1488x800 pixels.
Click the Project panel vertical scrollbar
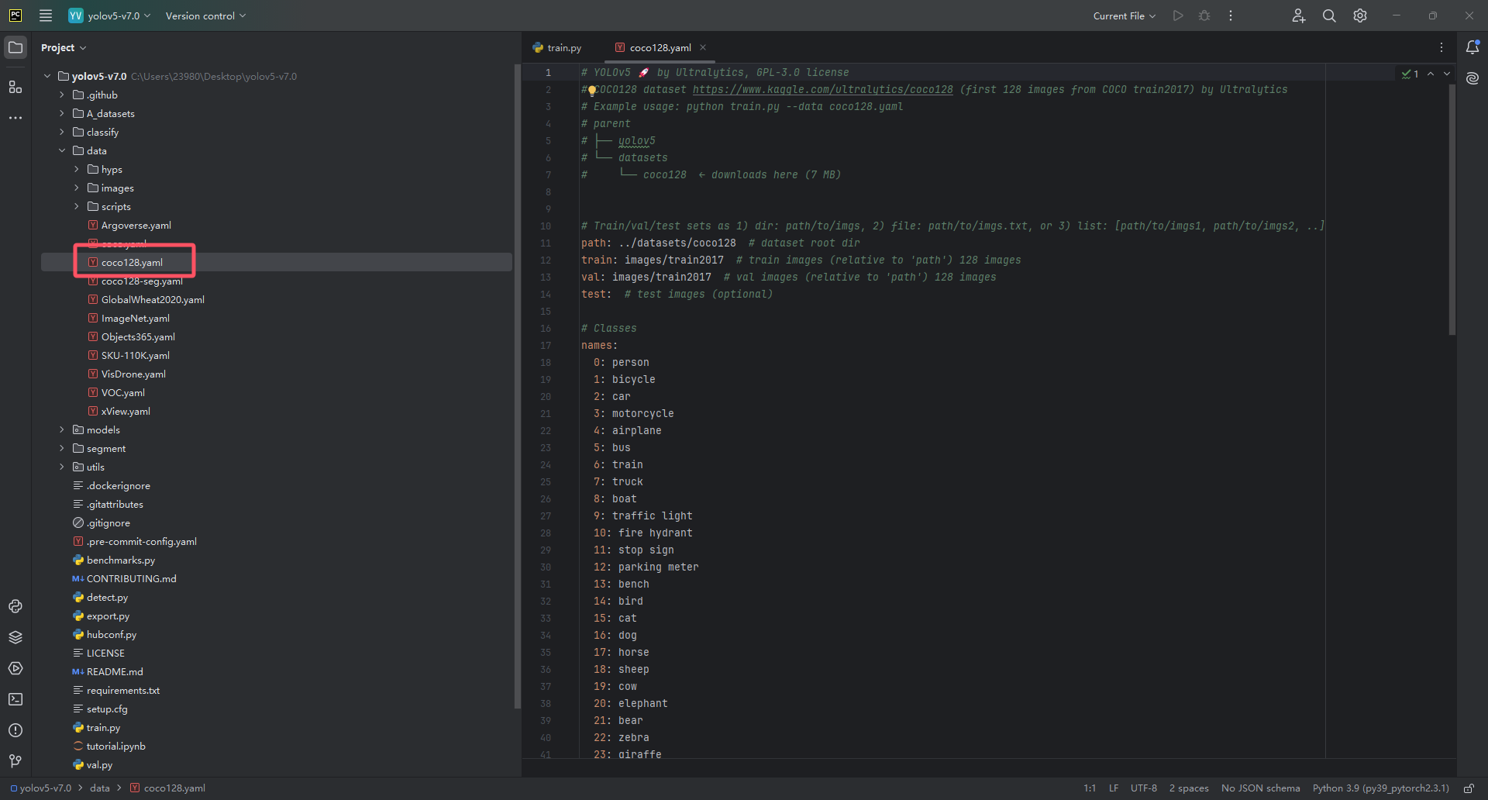click(518, 386)
